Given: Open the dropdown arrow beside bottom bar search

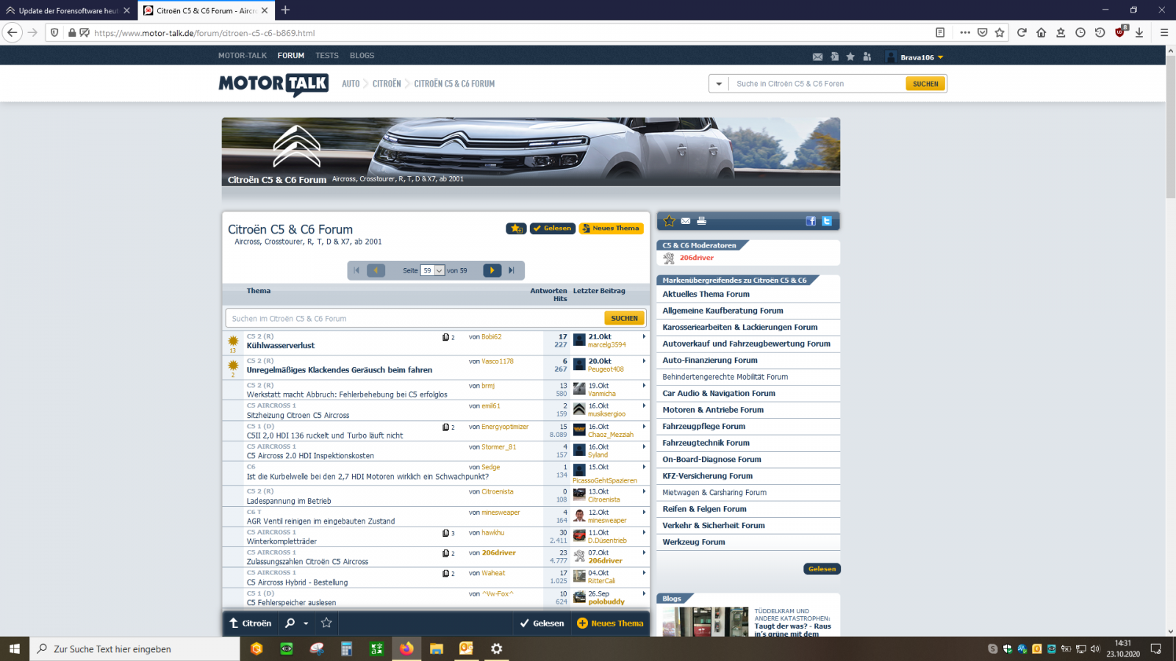Looking at the screenshot, I should (306, 624).
